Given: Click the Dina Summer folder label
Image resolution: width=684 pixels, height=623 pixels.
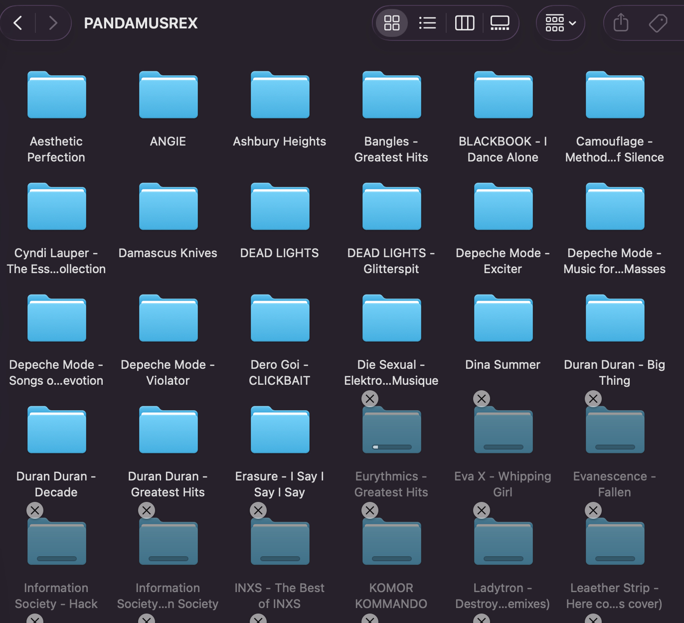Looking at the screenshot, I should tap(503, 365).
